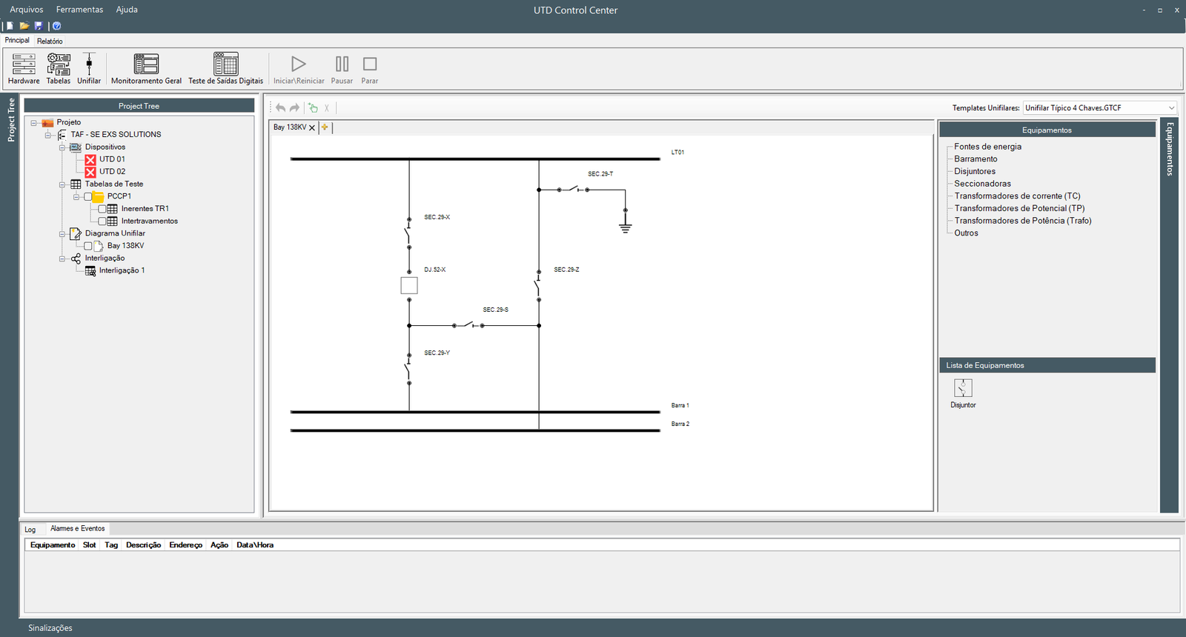Click the new file icon in quick toolbar
1186x637 pixels.
click(x=10, y=26)
